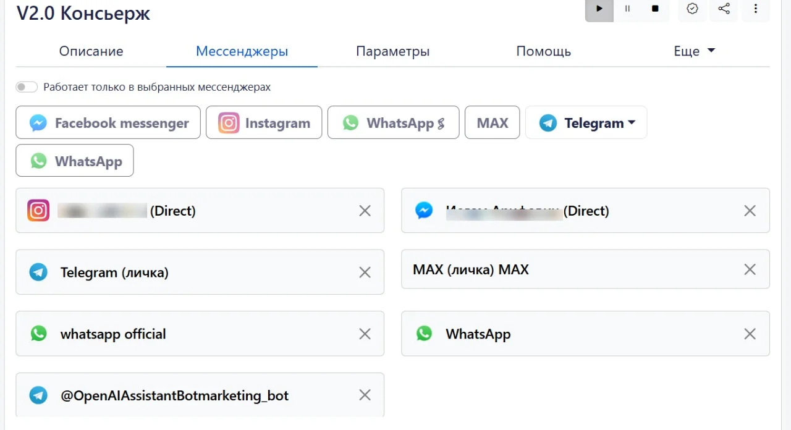The height and width of the screenshot is (430, 791).
Task: Click the Telegram icon beside Telegram (личка)
Action: click(x=38, y=272)
